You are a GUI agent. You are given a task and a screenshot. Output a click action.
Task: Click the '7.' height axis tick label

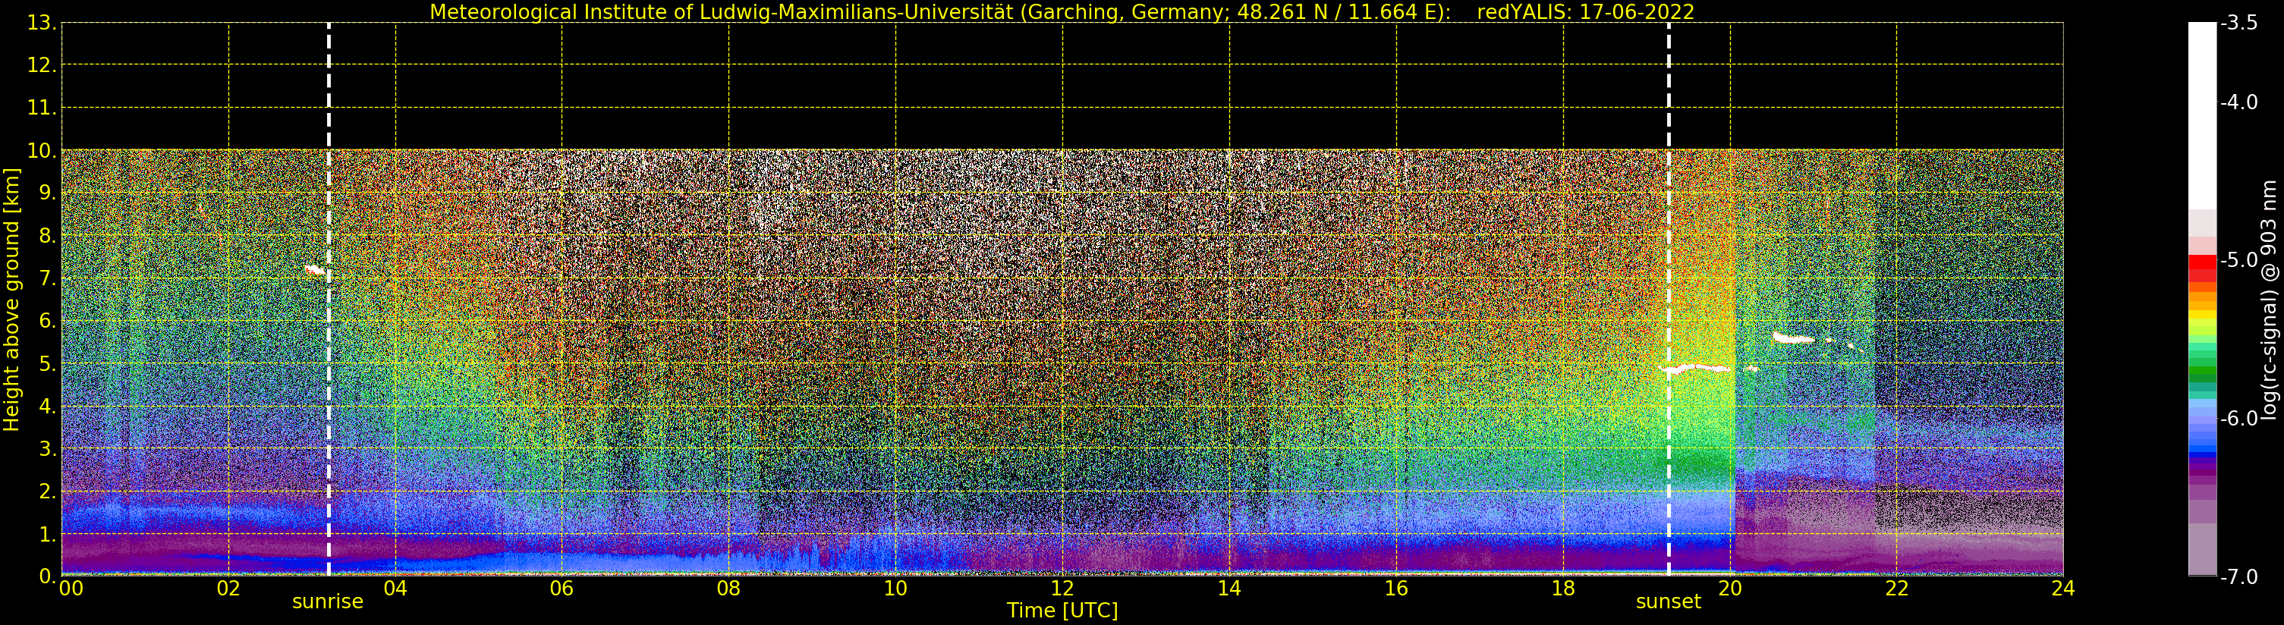tap(47, 278)
